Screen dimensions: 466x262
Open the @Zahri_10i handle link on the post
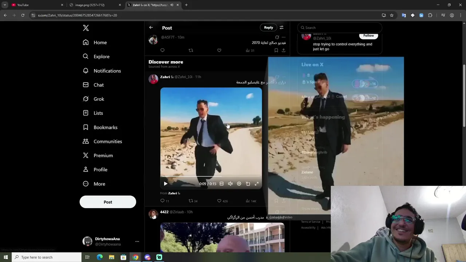(x=183, y=77)
